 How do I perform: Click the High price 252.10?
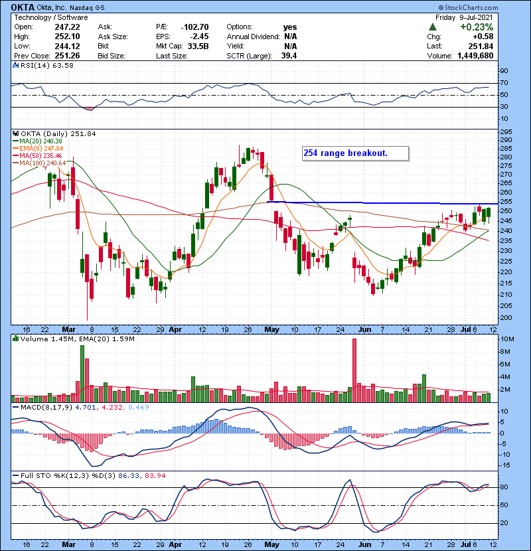pos(67,37)
